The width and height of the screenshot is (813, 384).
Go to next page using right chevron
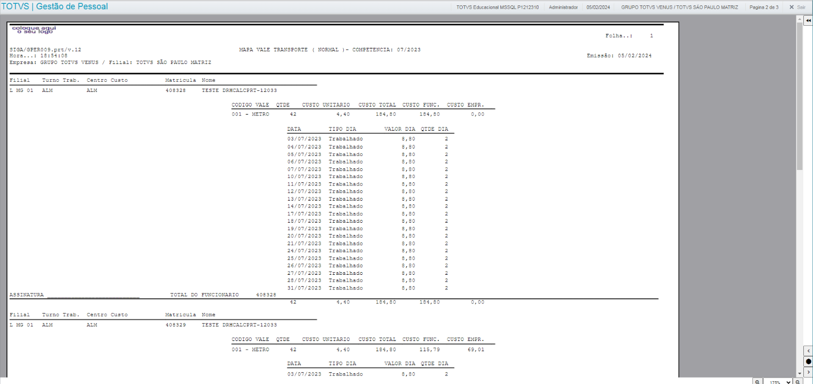(x=808, y=372)
